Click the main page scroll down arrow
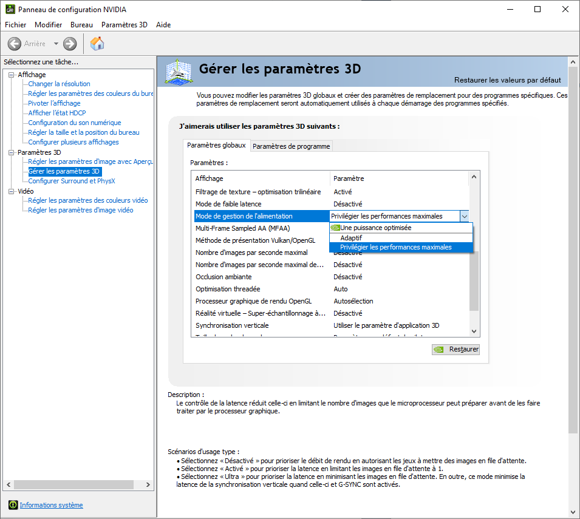 pyautogui.click(x=573, y=512)
